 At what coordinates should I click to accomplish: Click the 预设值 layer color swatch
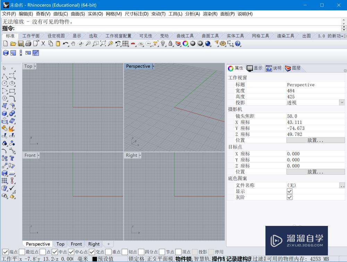coord(95,259)
